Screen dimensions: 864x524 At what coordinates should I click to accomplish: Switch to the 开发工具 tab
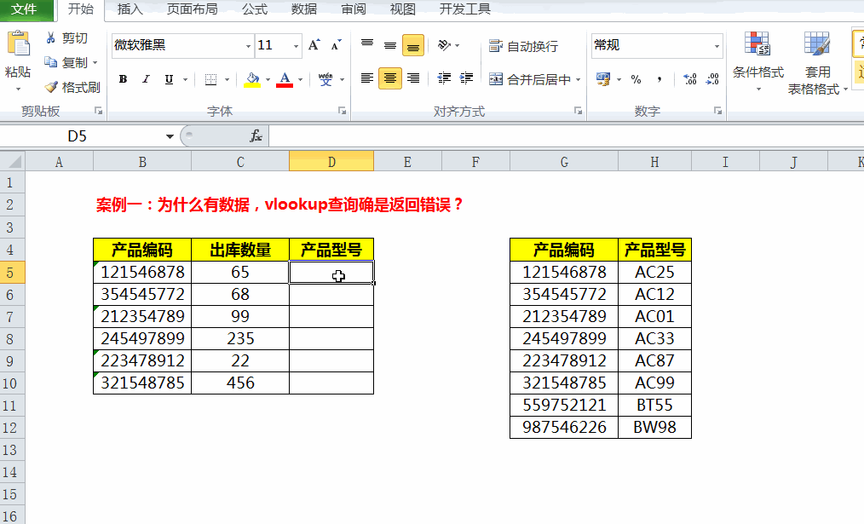click(465, 9)
